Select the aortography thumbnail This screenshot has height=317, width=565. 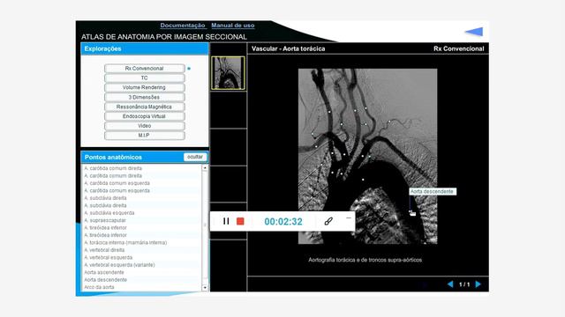click(228, 73)
